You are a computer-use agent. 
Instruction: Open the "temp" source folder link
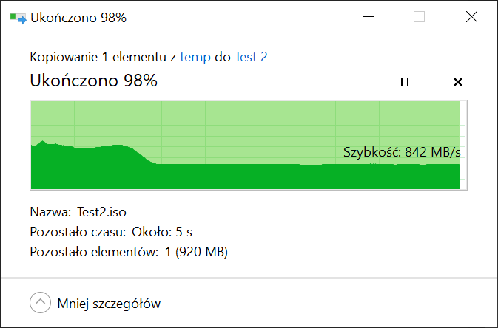point(195,57)
